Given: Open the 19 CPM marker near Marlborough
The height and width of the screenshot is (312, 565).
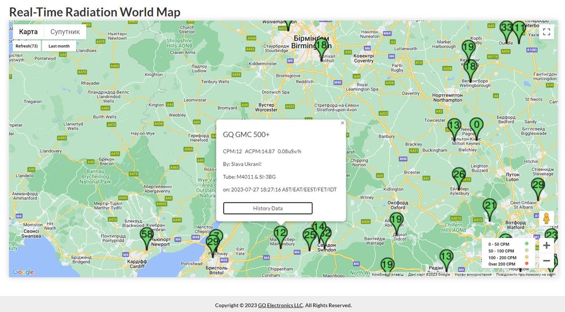Looking at the screenshot, I should click(388, 266).
